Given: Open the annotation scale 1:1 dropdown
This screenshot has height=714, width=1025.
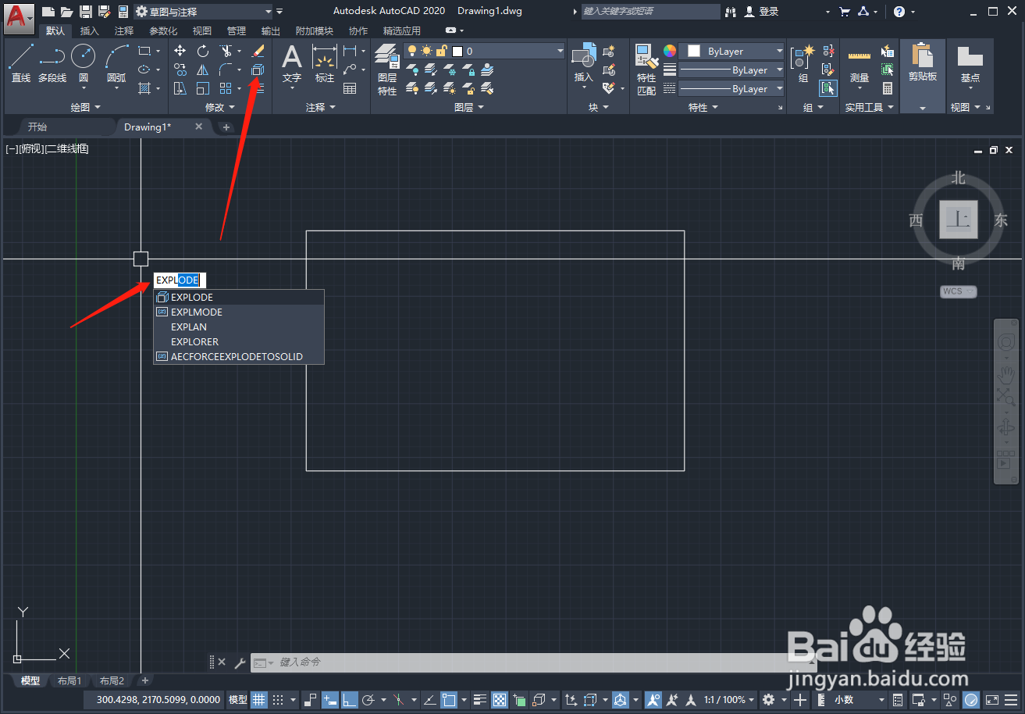Looking at the screenshot, I should 730,700.
